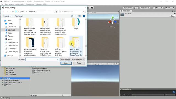Image resolution: width=176 pixels, height=99 pixels.
Task: Adjust the Project panel icon size slider
Action: point(65,95)
